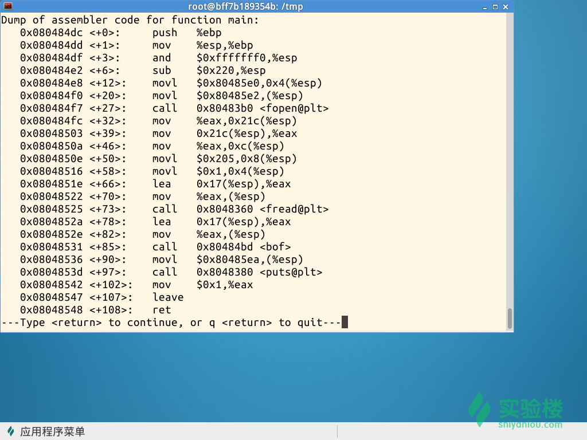587x440 pixels.
Task: Click the terminal icon in the title bar
Action: coord(8,6)
